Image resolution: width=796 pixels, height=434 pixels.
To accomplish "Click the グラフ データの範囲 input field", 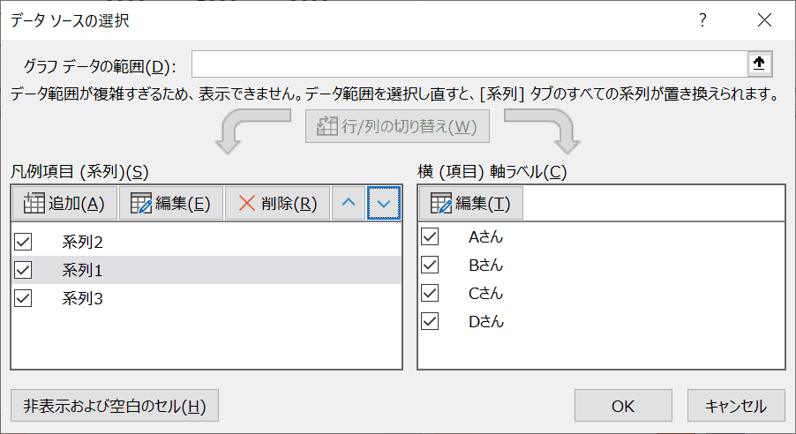I will (x=469, y=64).
